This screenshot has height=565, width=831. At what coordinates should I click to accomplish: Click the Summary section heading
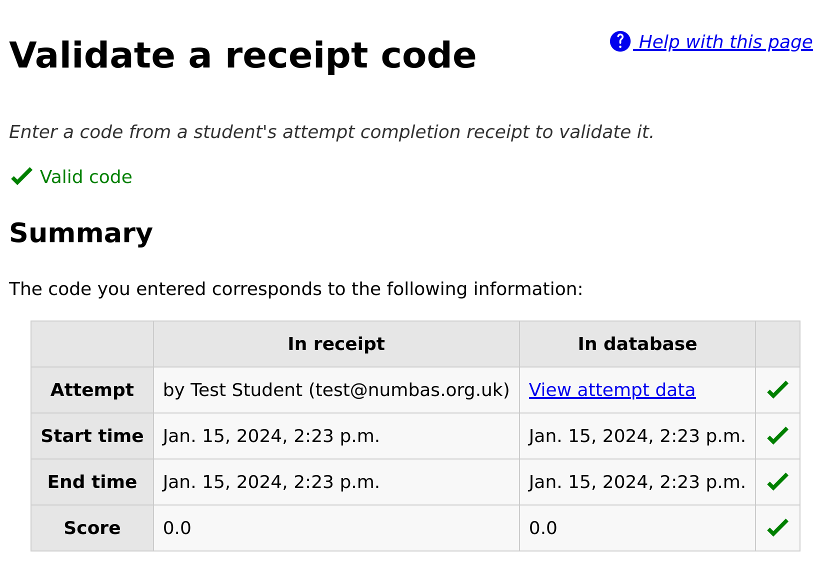point(81,232)
